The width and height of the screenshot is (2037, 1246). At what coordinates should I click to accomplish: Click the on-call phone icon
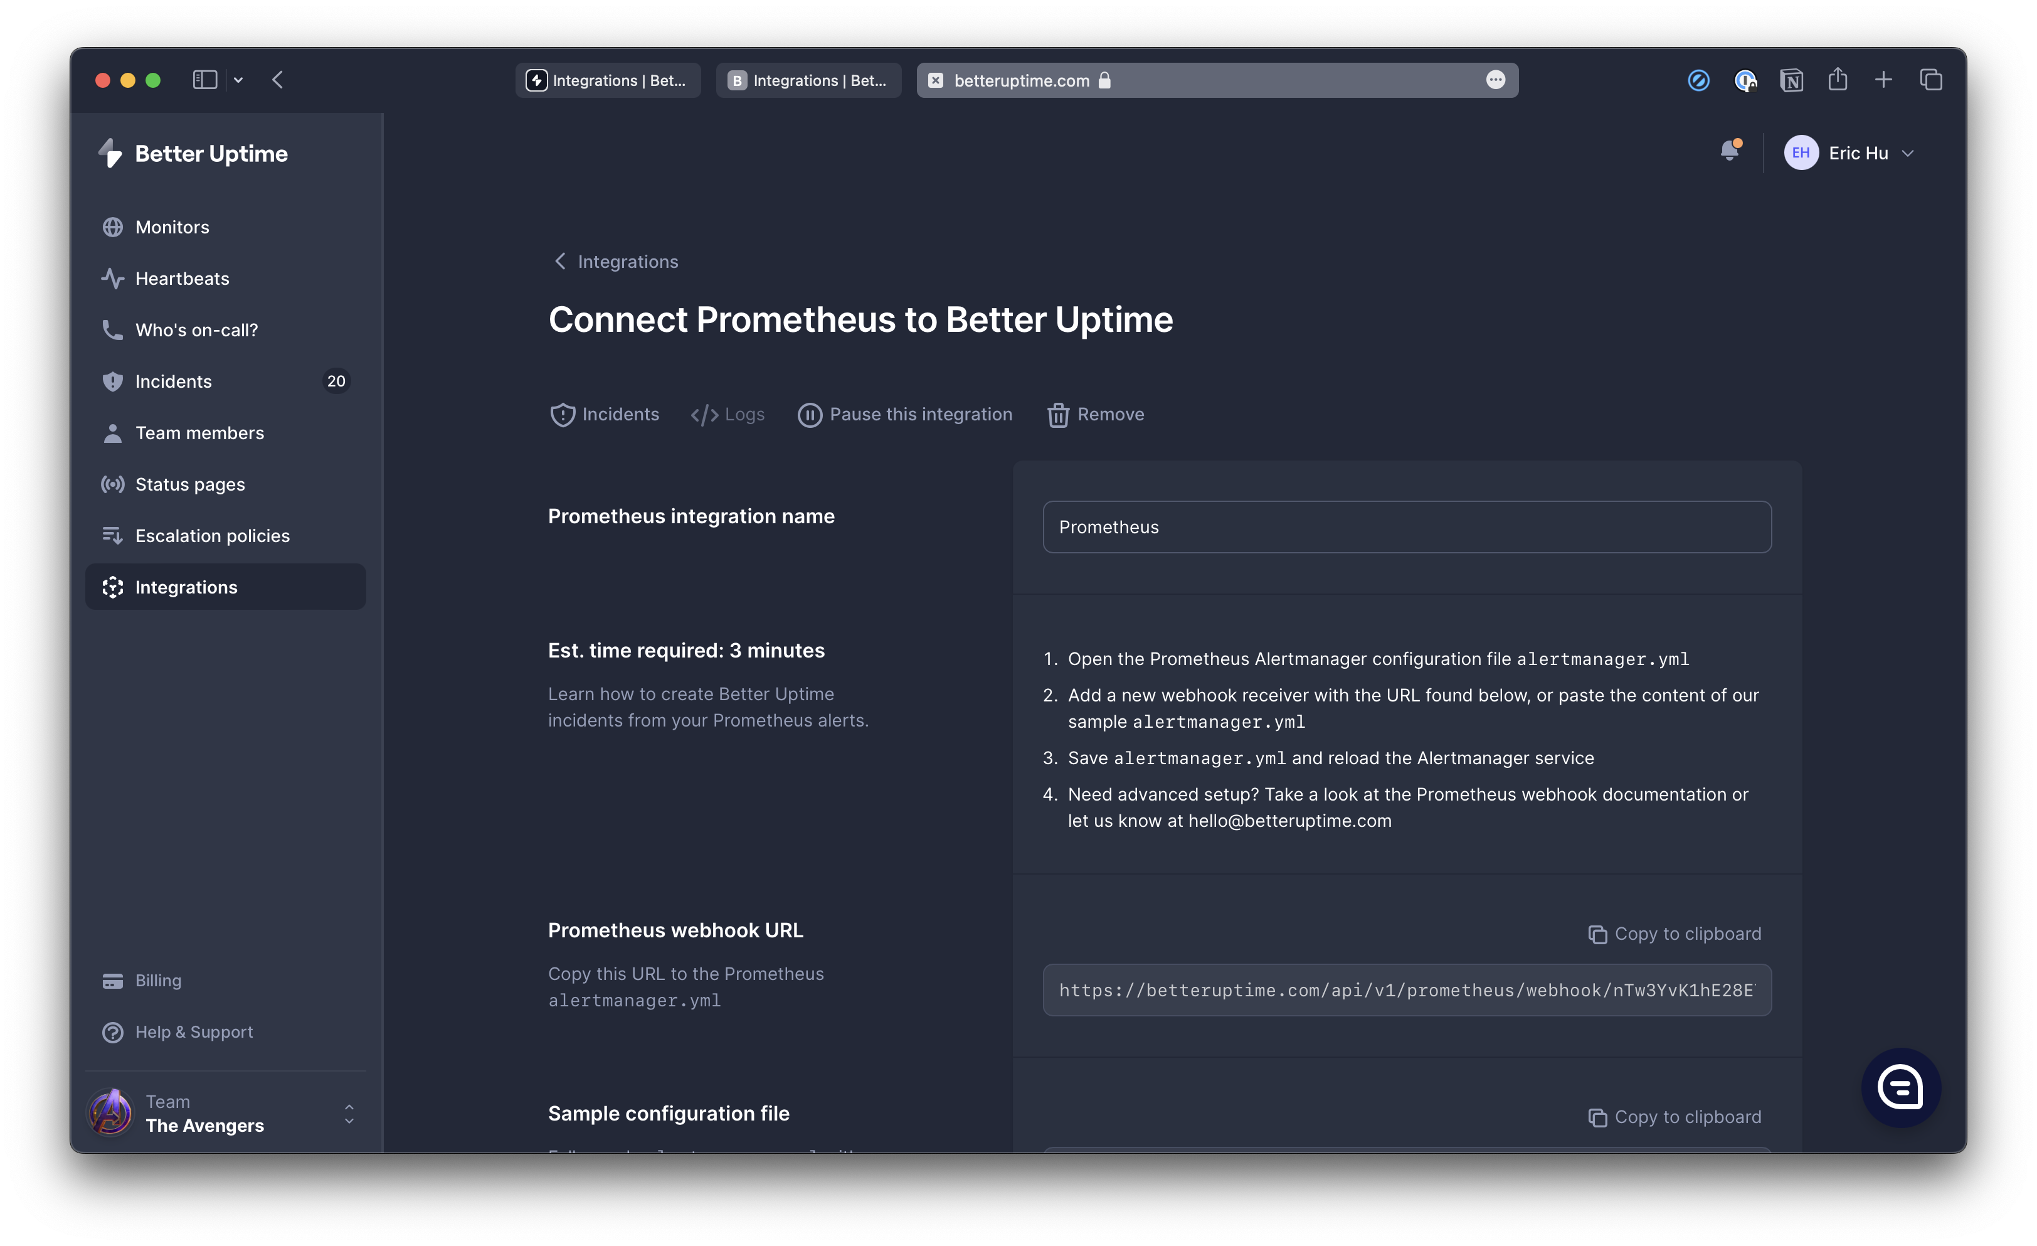[x=112, y=330]
